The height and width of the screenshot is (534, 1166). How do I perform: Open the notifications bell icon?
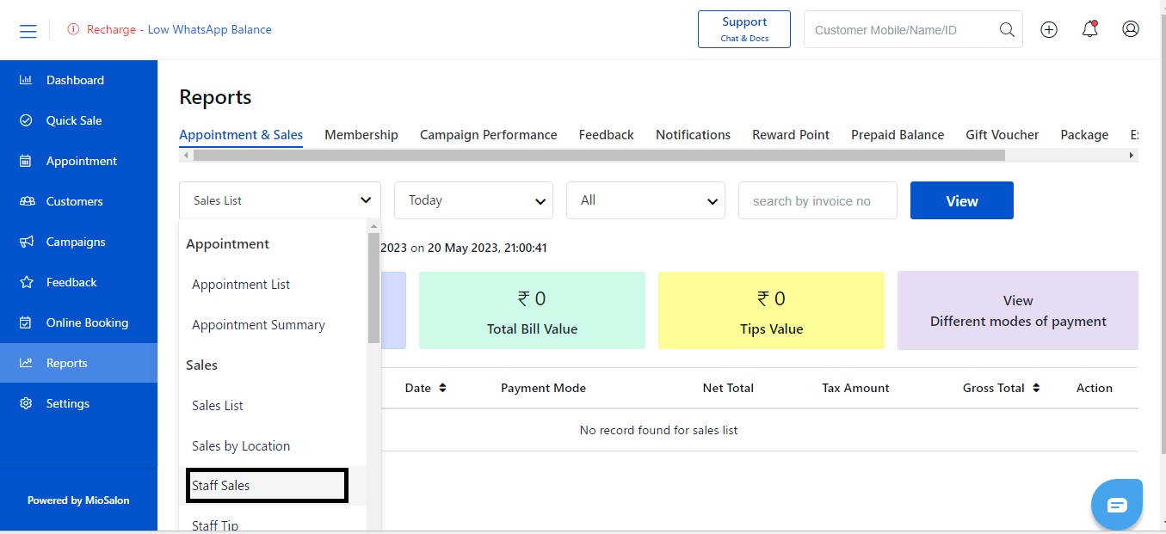(1089, 29)
